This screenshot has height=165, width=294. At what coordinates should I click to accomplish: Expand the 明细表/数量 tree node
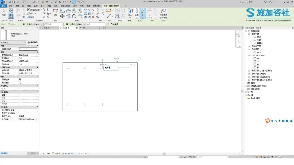246,86
